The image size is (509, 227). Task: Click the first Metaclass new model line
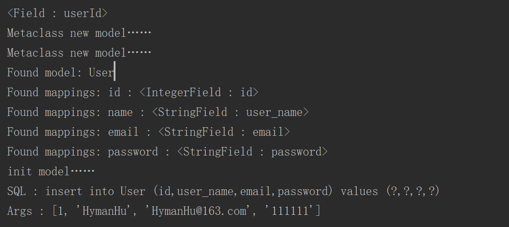(x=79, y=33)
